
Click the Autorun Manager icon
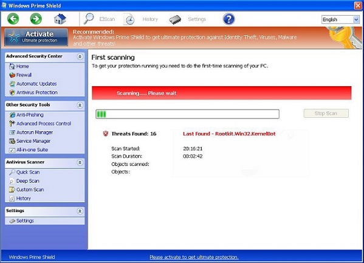[x=12, y=132]
